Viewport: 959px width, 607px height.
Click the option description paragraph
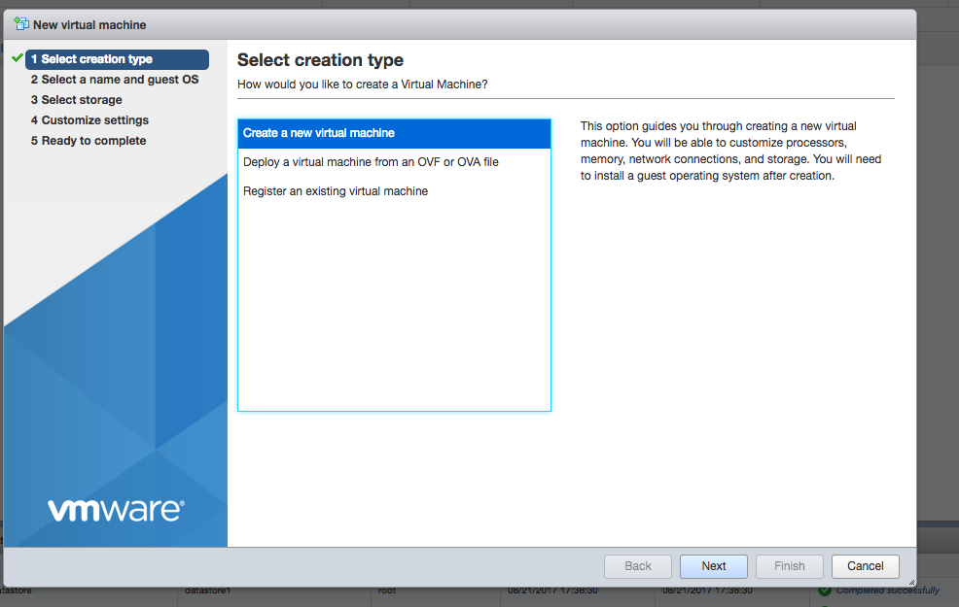coord(730,151)
